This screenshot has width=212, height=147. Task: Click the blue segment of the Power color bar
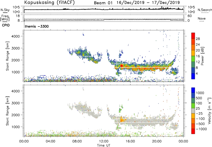point(193,76)
